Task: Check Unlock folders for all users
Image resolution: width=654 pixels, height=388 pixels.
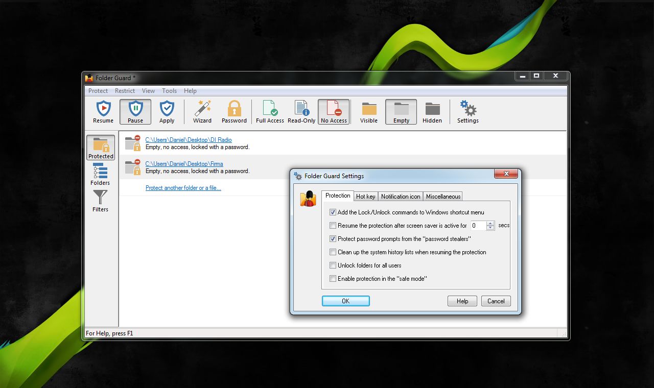Action: pyautogui.click(x=333, y=265)
